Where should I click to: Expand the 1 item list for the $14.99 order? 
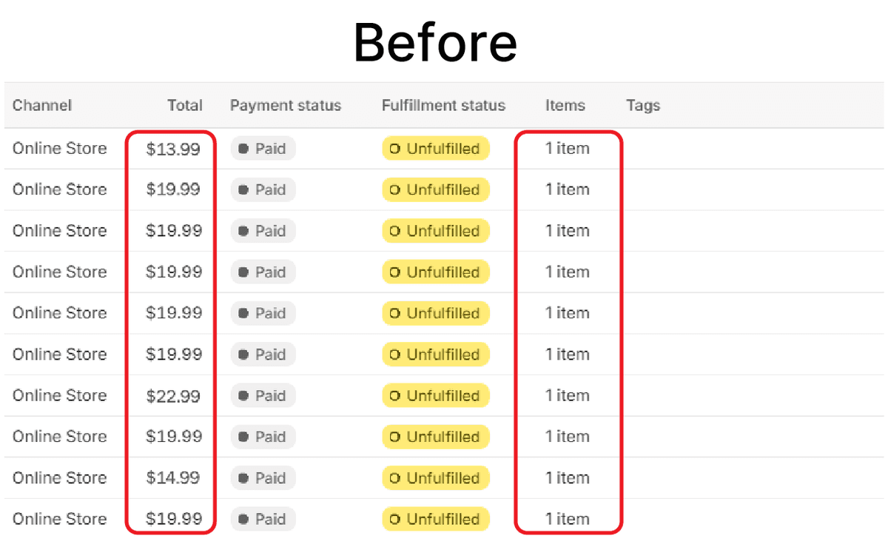568,478
